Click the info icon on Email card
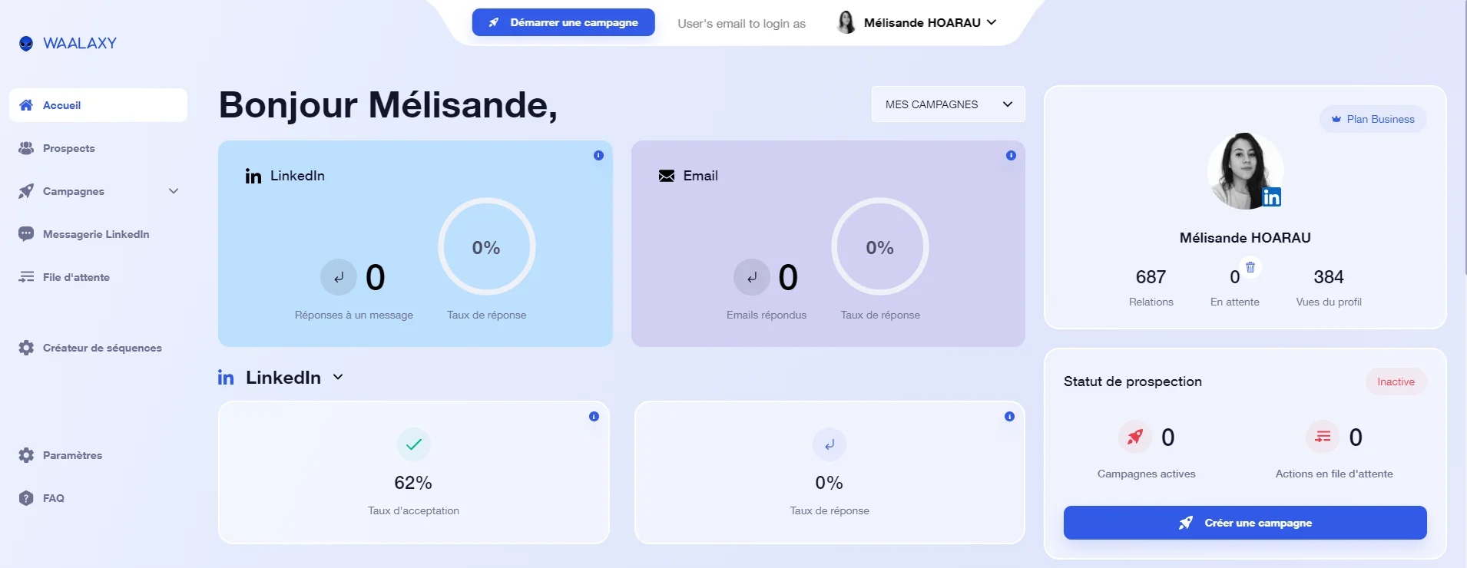Image resolution: width=1467 pixels, height=568 pixels. (1011, 155)
